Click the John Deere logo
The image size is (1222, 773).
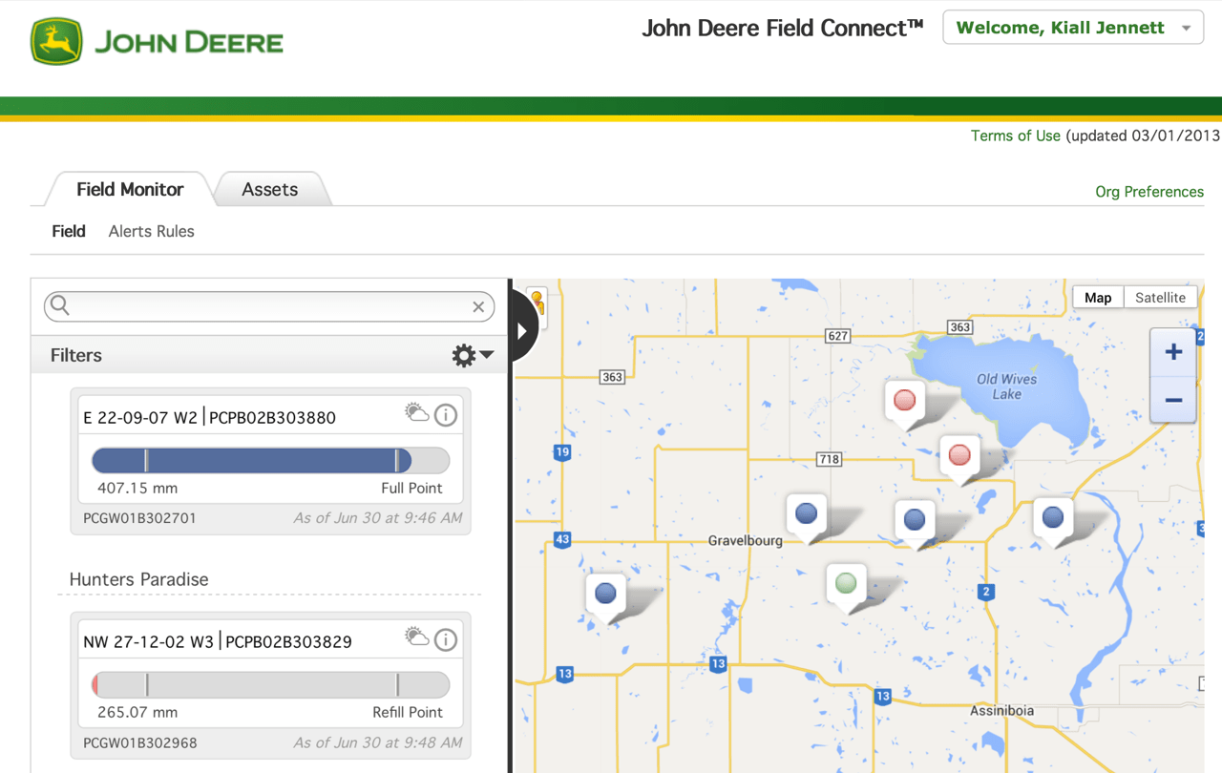pyautogui.click(x=158, y=42)
